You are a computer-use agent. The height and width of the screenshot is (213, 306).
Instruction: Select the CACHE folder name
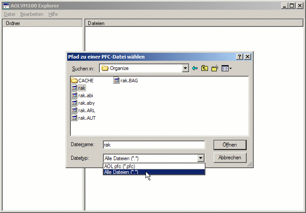click(x=86, y=81)
